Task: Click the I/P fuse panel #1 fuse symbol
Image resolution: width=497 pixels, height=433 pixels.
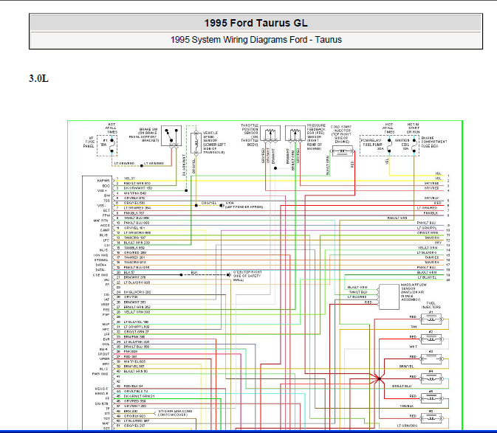Action: [112, 146]
